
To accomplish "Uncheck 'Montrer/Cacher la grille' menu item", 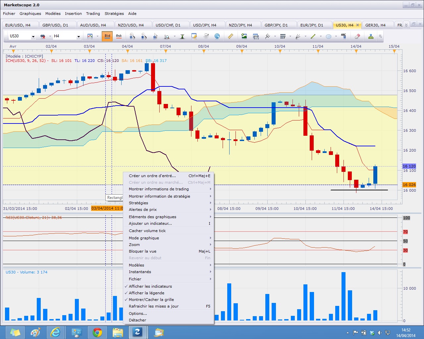I will click(x=151, y=300).
